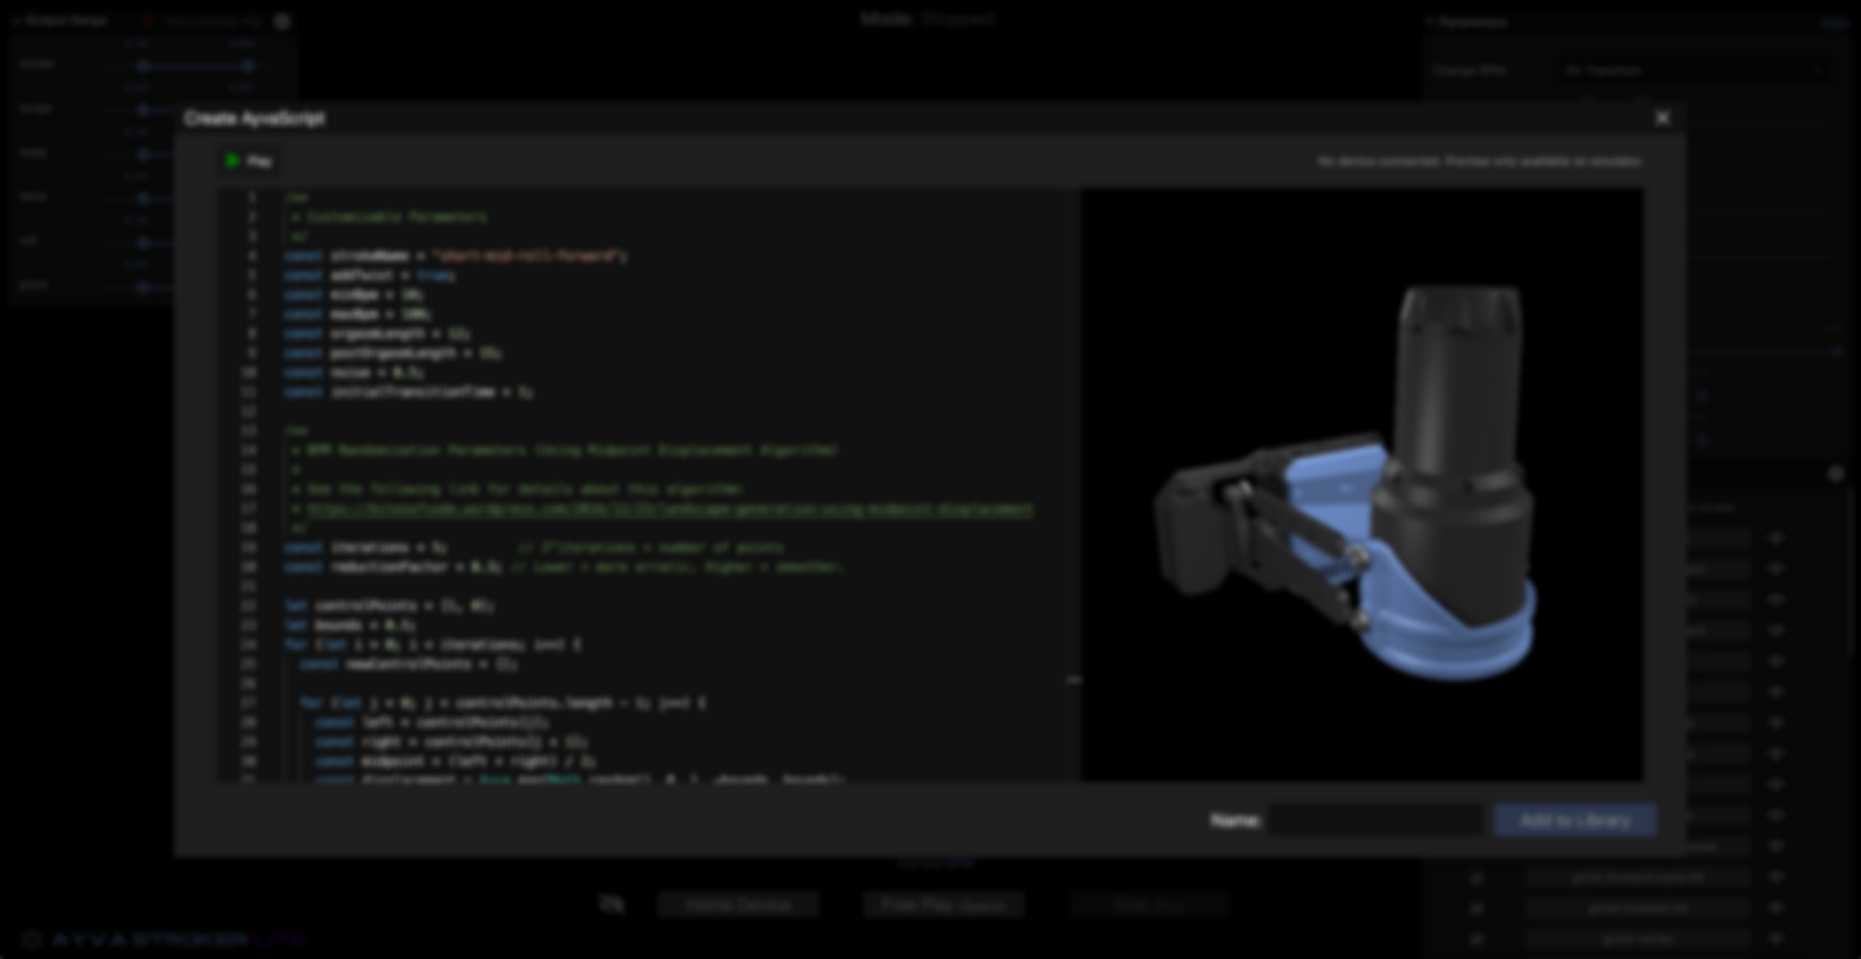Click the action icon on the first stroke row

coord(1776,538)
